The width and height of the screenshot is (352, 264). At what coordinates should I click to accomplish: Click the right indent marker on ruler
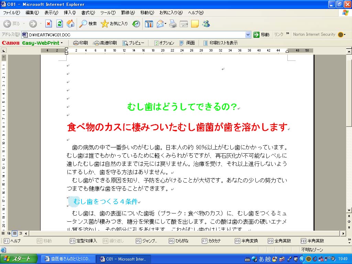point(287,51)
